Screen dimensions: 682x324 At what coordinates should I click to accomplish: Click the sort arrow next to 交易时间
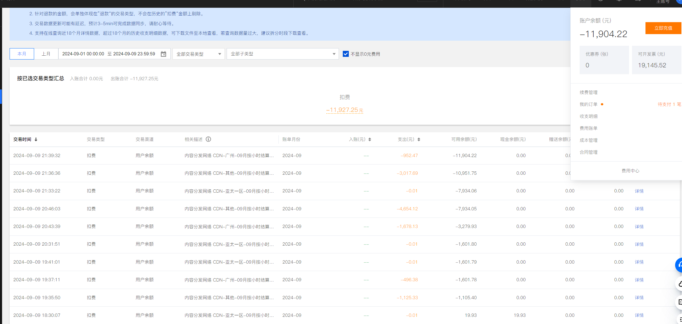pyautogui.click(x=36, y=139)
